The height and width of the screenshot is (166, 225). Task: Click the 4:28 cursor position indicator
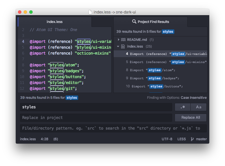coord(44,139)
